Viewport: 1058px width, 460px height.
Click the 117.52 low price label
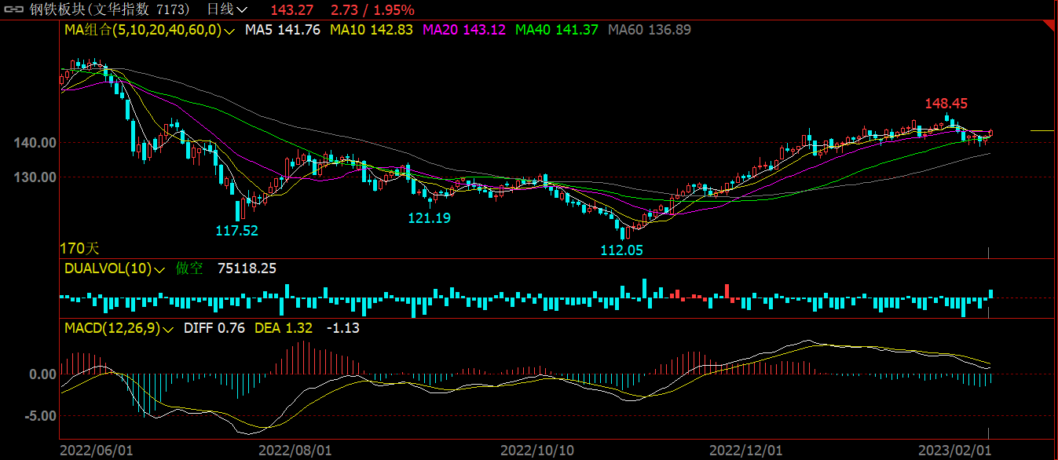[236, 231]
